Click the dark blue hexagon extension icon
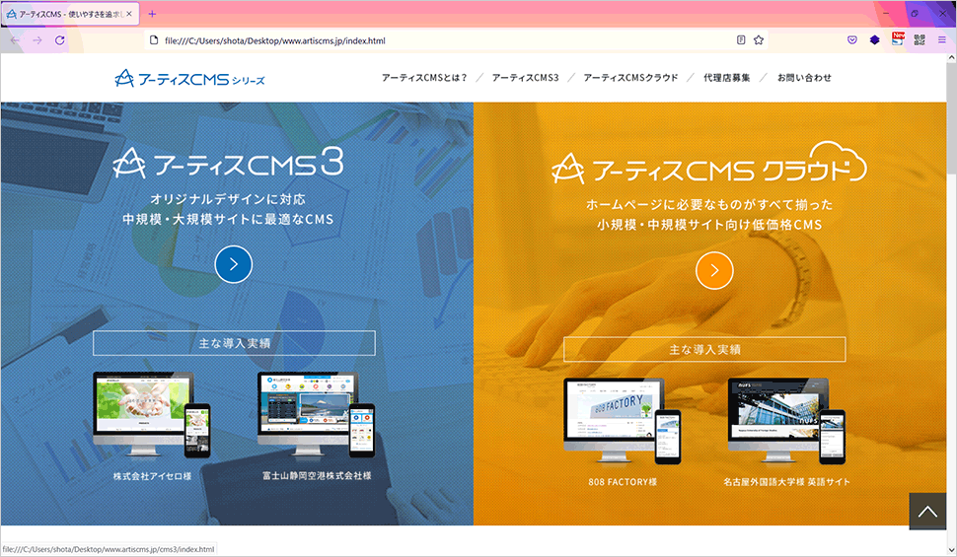This screenshot has height=557, width=957. click(874, 40)
